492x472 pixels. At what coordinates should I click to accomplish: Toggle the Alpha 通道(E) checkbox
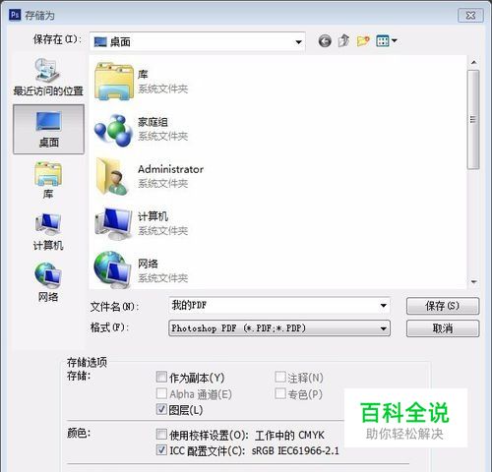click(161, 393)
